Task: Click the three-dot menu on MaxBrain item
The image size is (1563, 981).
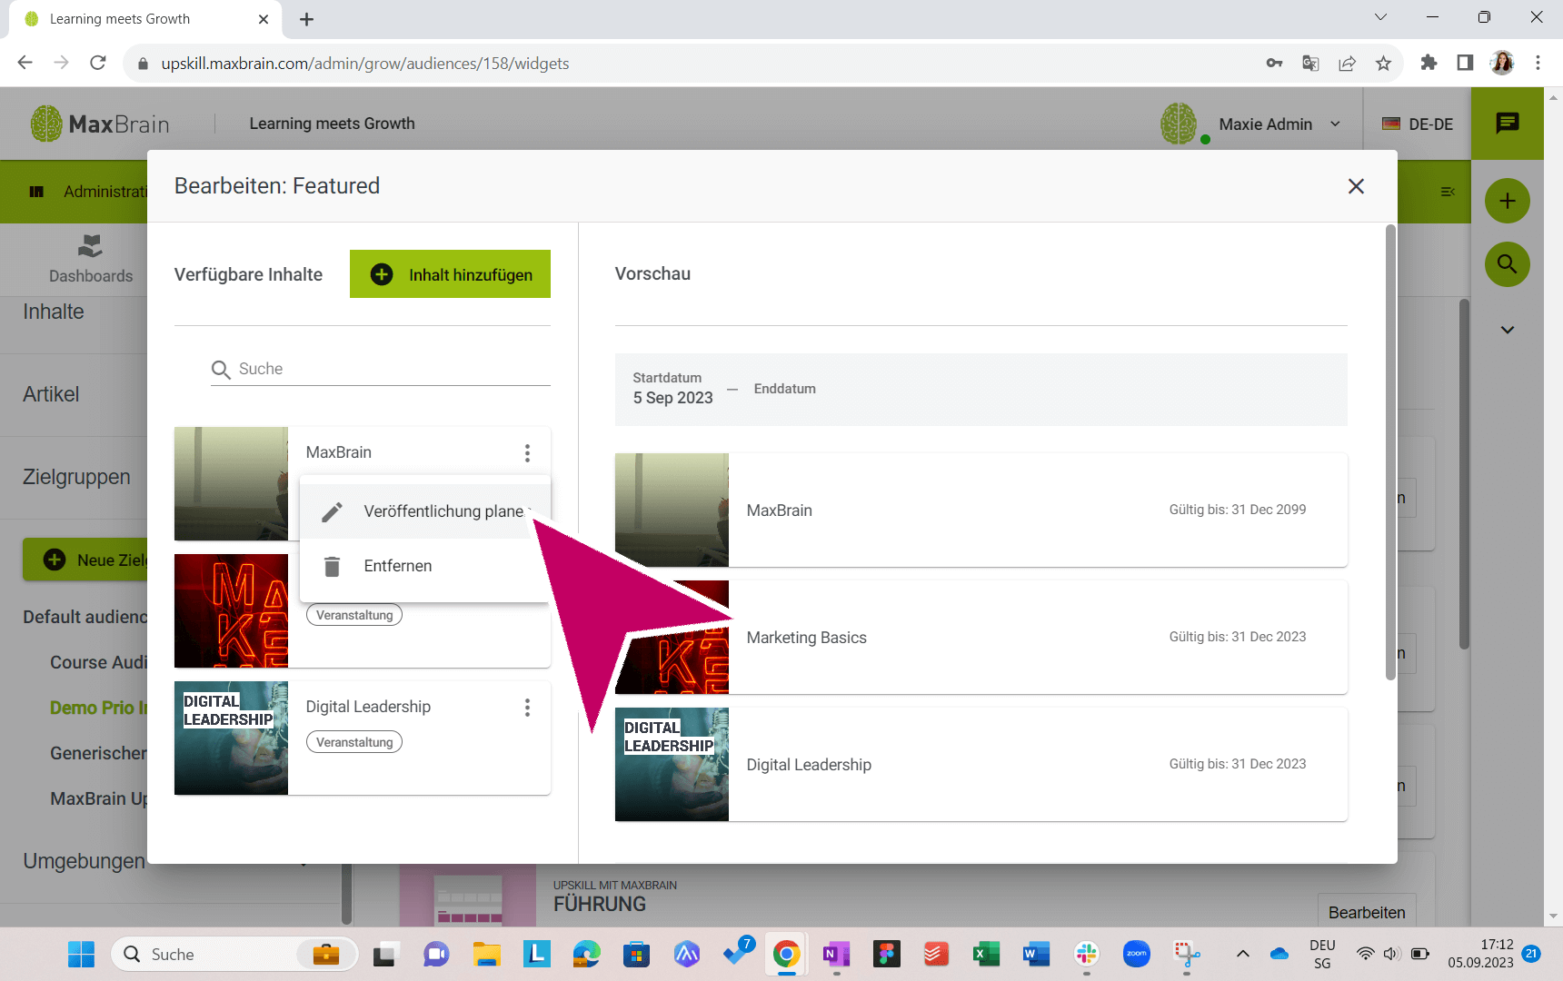Action: point(527,452)
